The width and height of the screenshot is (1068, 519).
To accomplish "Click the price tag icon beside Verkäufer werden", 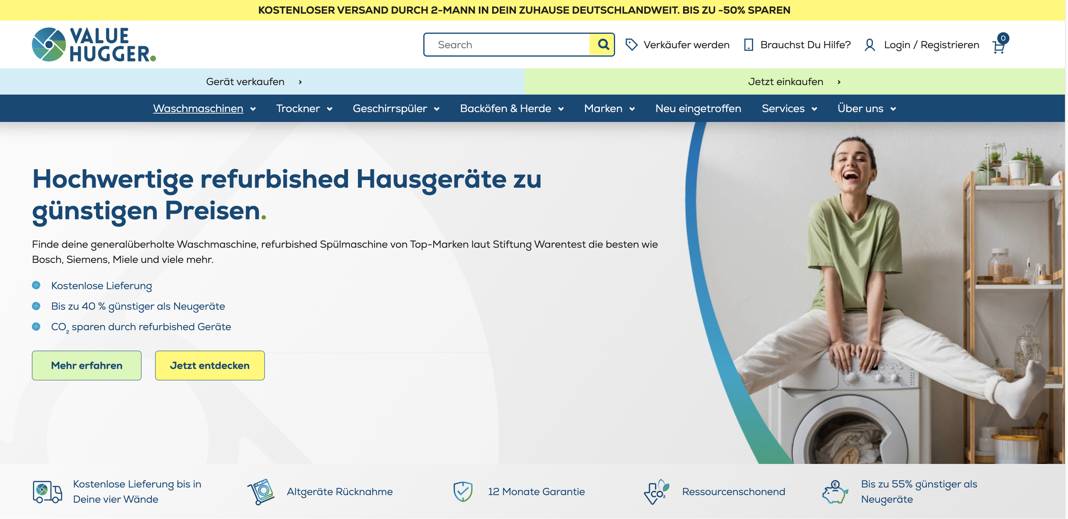I will tap(631, 44).
